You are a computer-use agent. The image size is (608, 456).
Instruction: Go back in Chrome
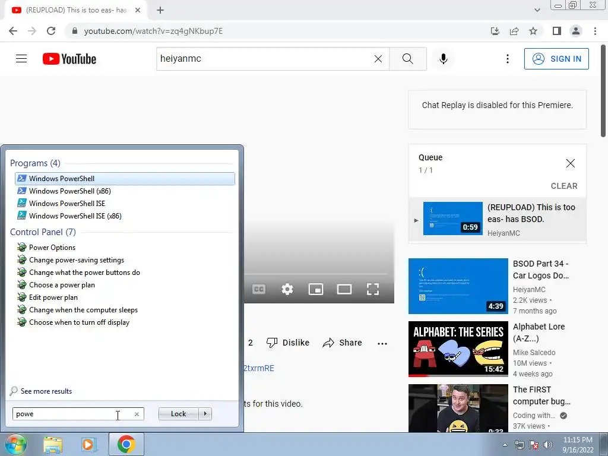tap(13, 31)
